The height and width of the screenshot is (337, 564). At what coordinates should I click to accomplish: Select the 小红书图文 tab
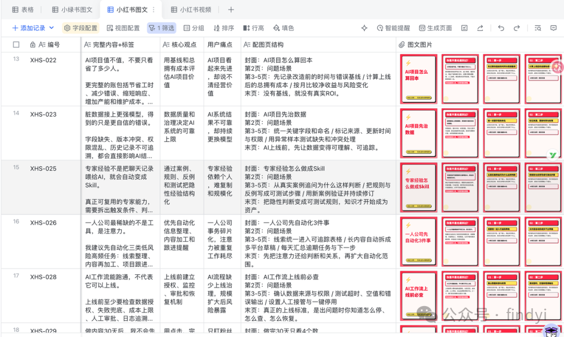pyautogui.click(x=128, y=10)
